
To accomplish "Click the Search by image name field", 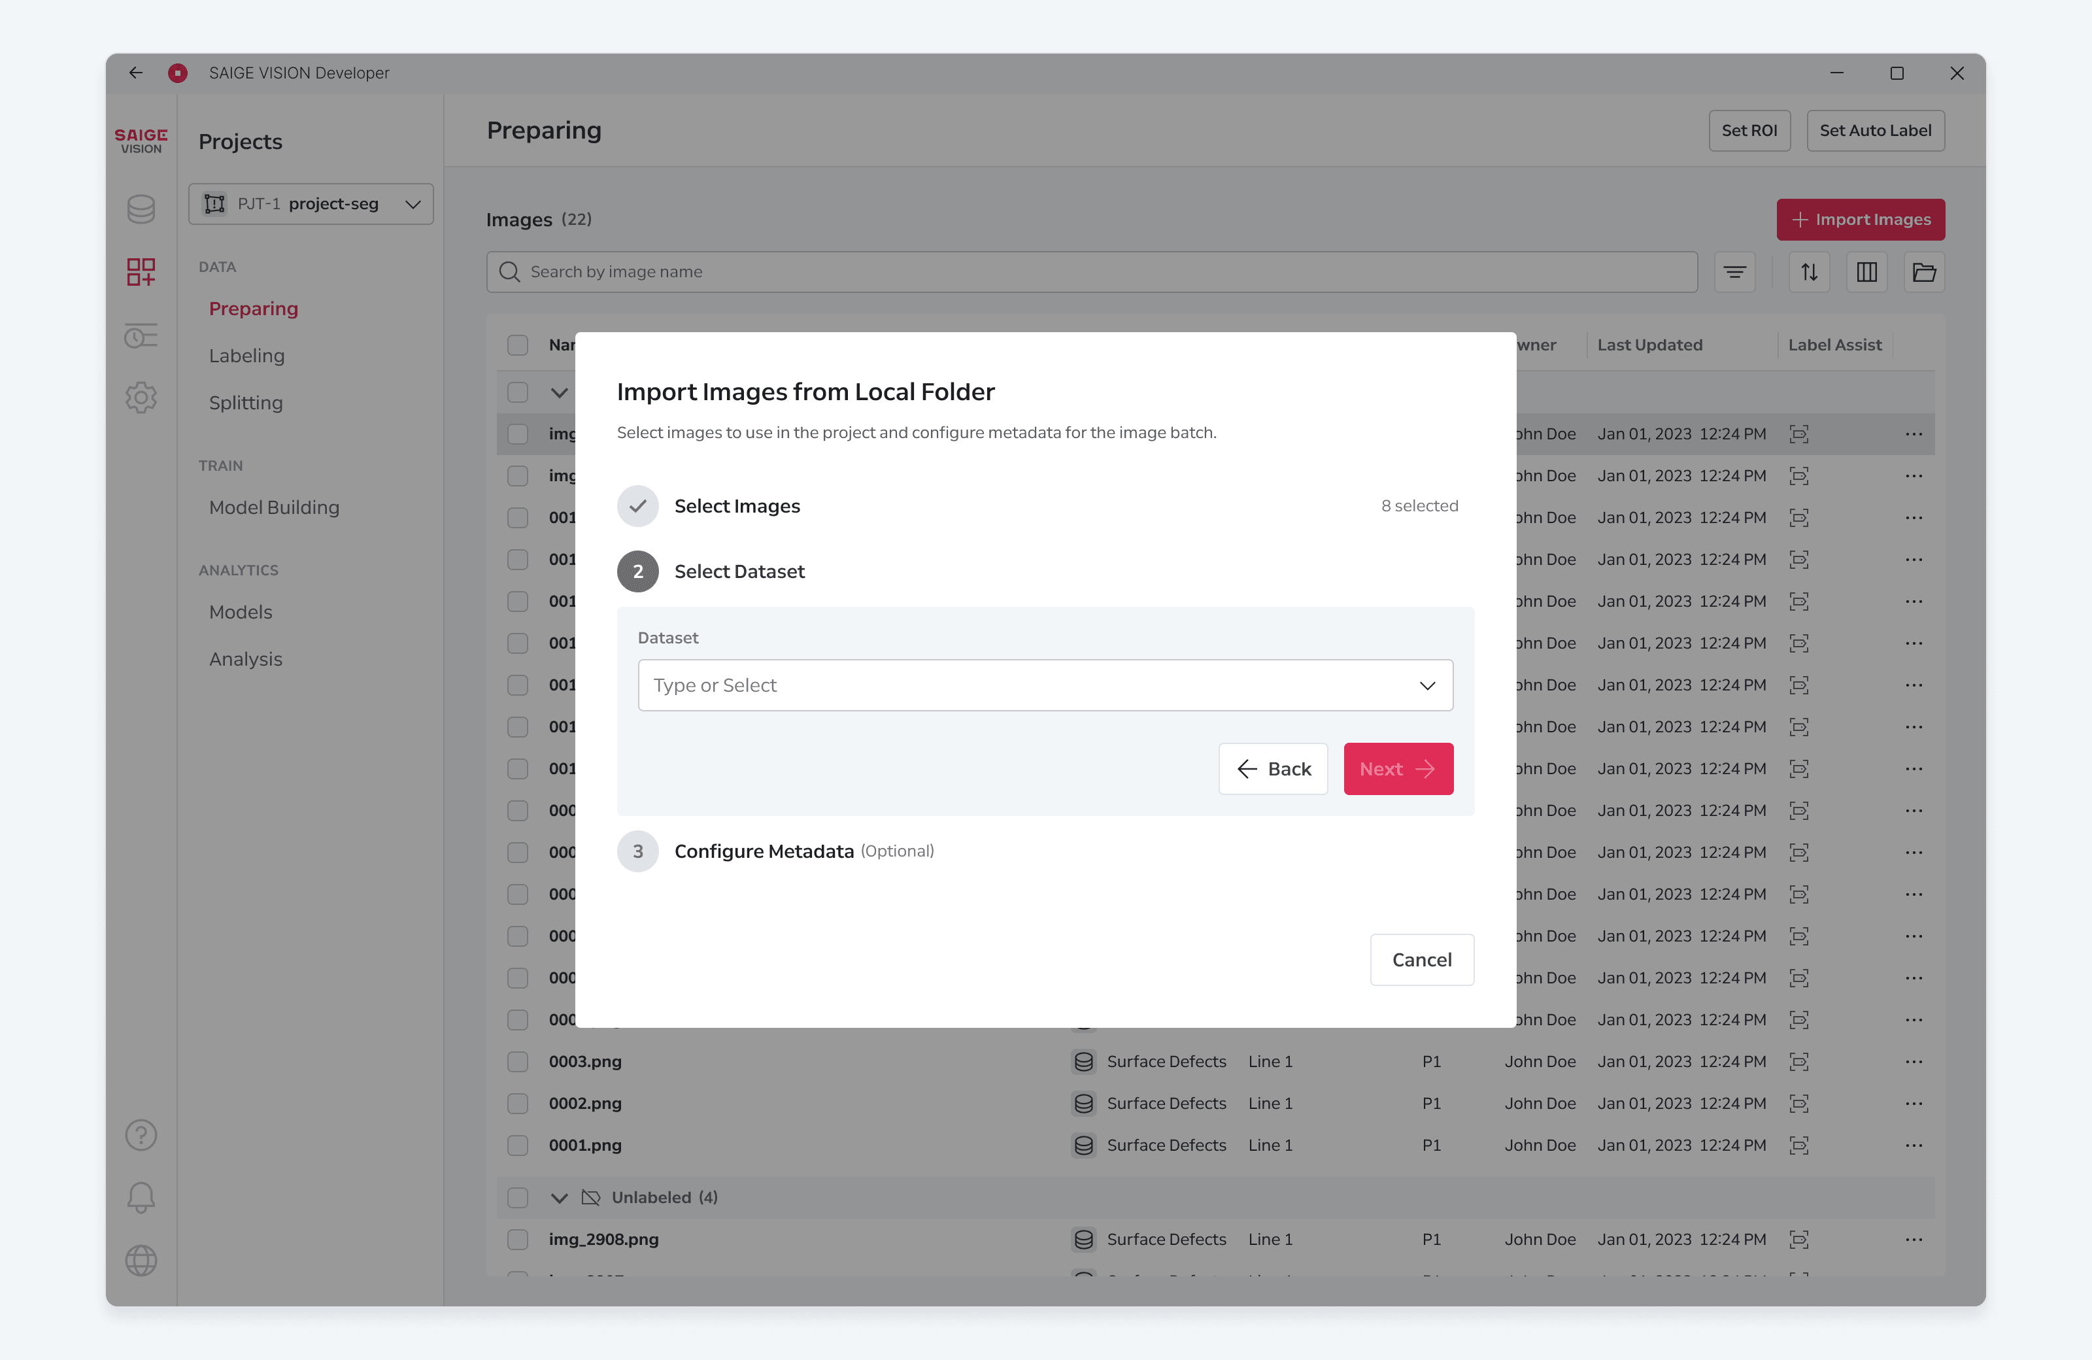I will point(1092,273).
